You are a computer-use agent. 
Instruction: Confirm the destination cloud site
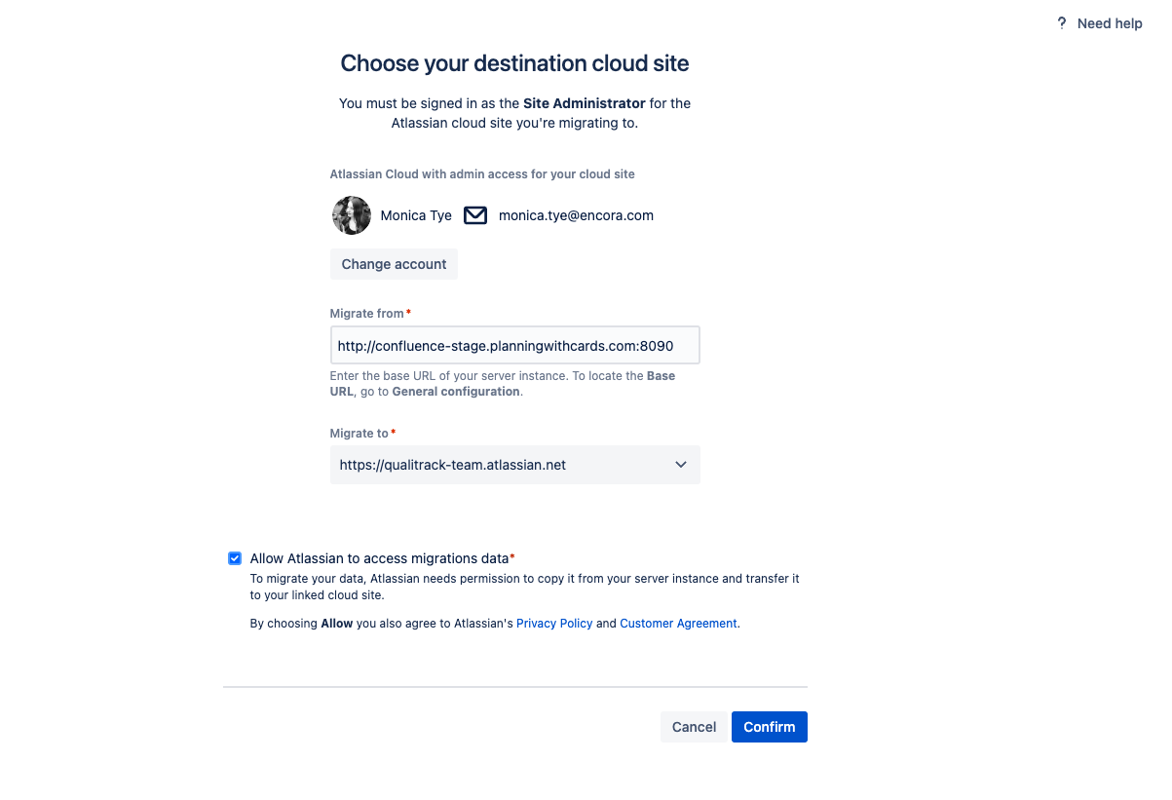(x=770, y=727)
